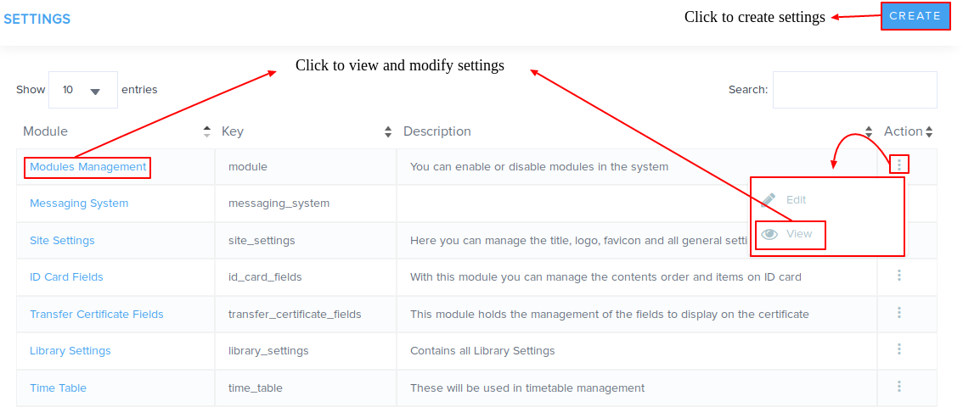Open the Site Settings link
This screenshot has height=407, width=963.
[x=62, y=241]
